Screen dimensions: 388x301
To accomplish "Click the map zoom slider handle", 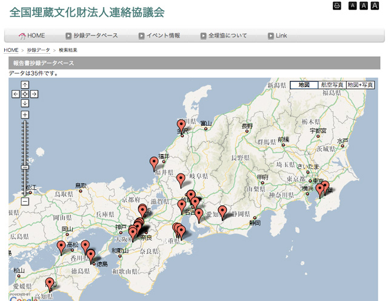I will tap(25, 167).
